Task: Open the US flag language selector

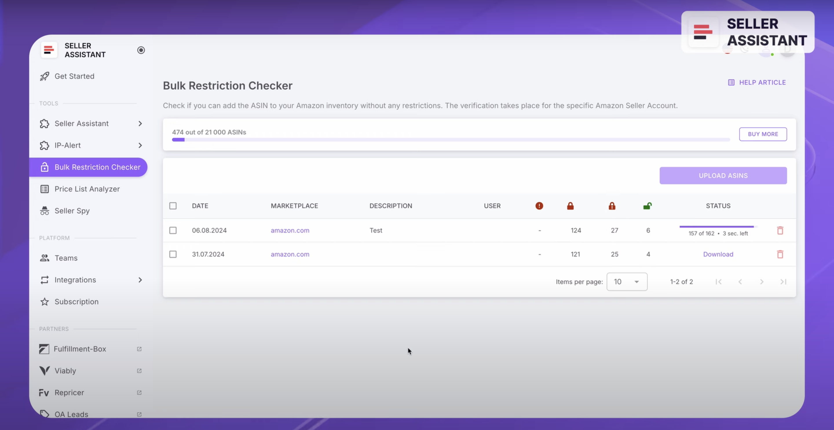Action: [x=728, y=49]
